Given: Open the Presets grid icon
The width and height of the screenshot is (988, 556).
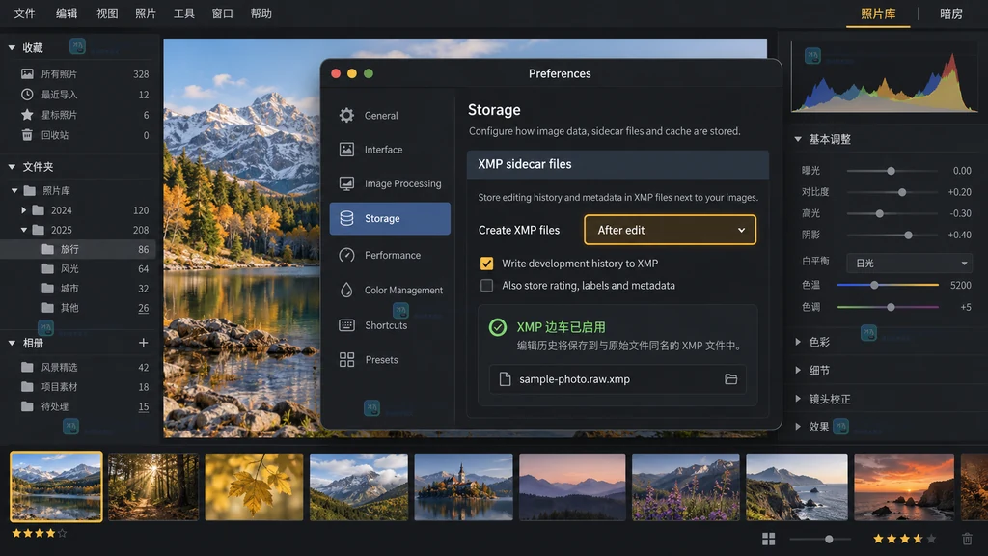Looking at the screenshot, I should coord(346,359).
